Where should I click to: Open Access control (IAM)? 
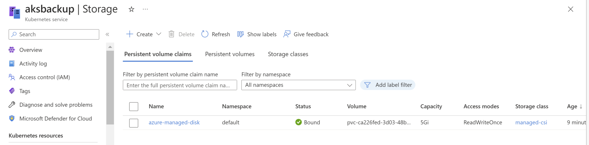44,77
